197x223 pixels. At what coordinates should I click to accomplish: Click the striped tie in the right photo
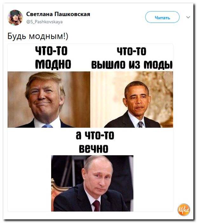(x=140, y=125)
